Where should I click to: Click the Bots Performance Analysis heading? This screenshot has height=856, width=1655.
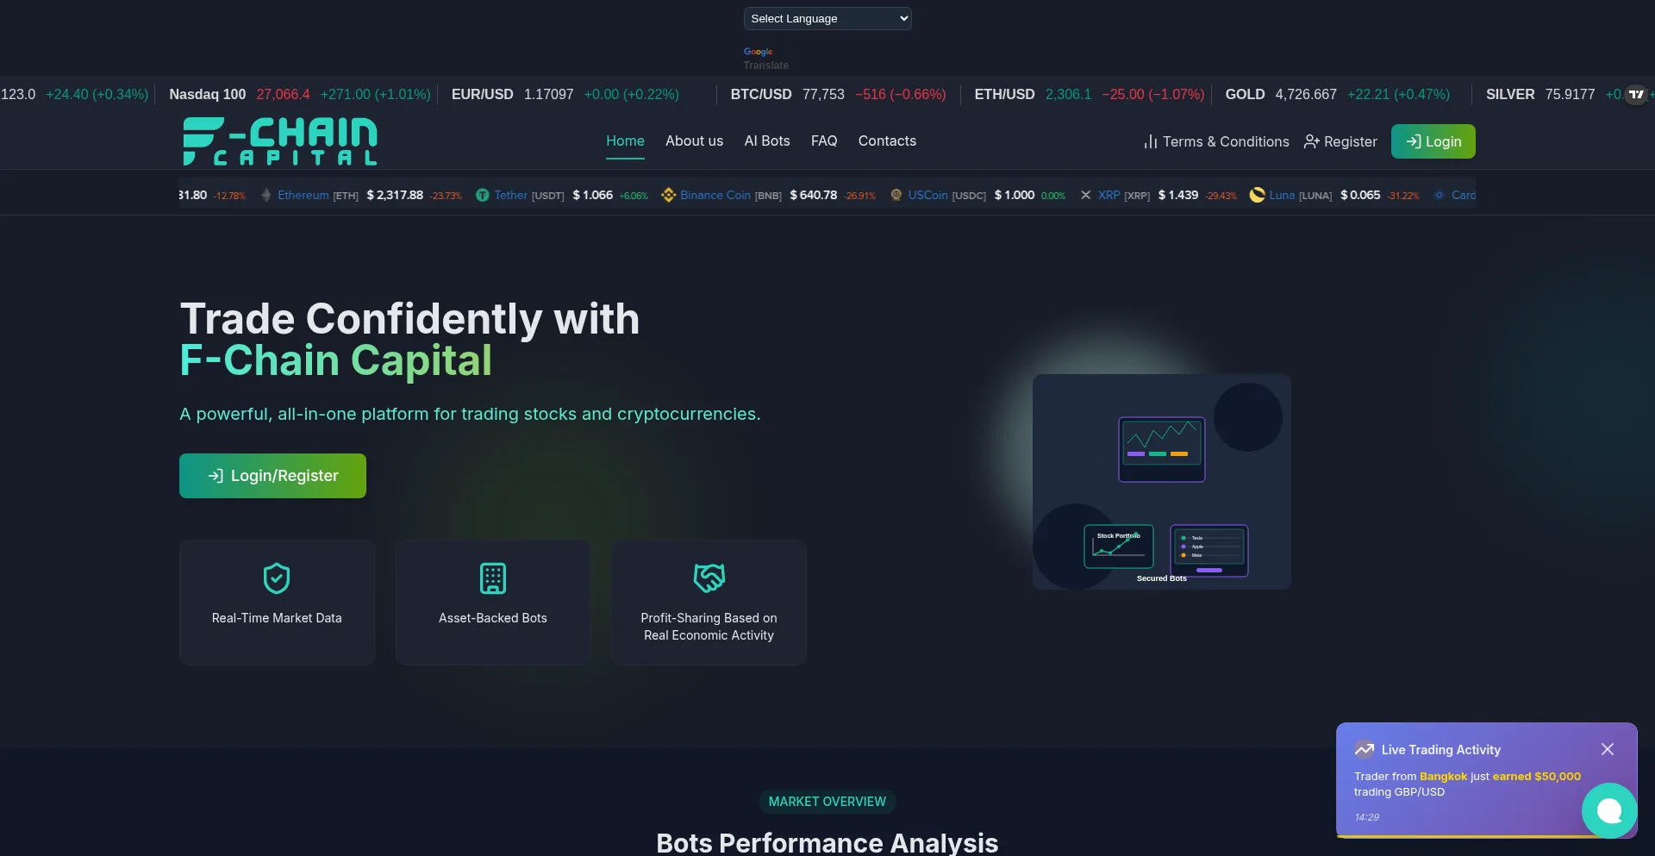[x=827, y=841]
